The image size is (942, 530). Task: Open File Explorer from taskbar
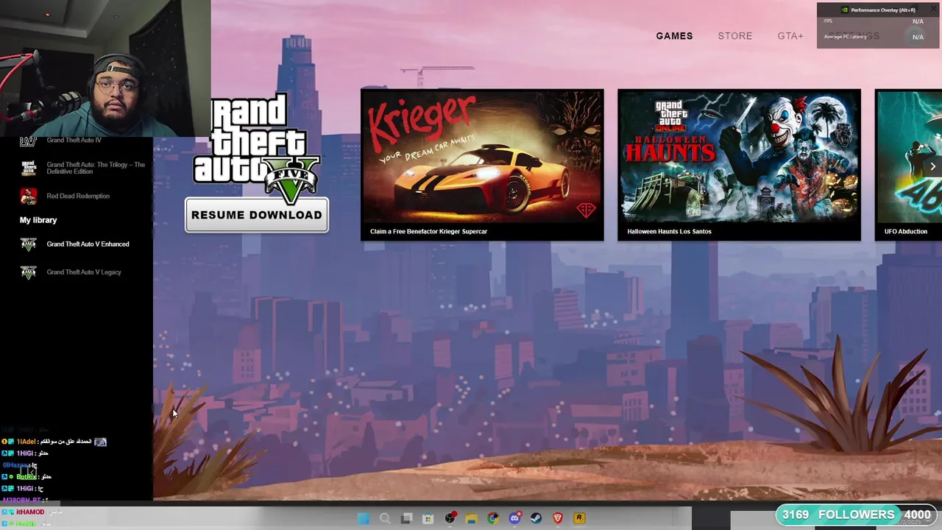(471, 518)
